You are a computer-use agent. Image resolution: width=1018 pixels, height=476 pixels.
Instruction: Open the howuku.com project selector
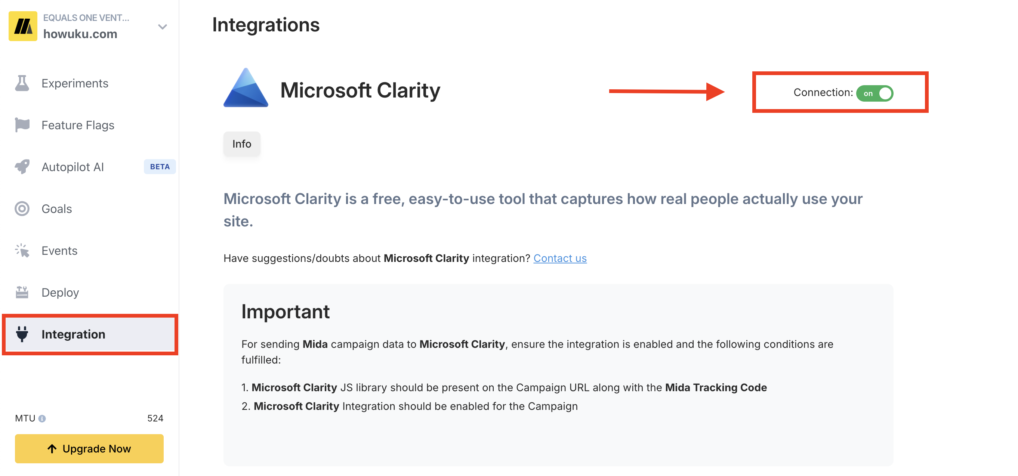(80, 34)
